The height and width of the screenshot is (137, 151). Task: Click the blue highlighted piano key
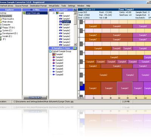pyautogui.click(x=82, y=87)
